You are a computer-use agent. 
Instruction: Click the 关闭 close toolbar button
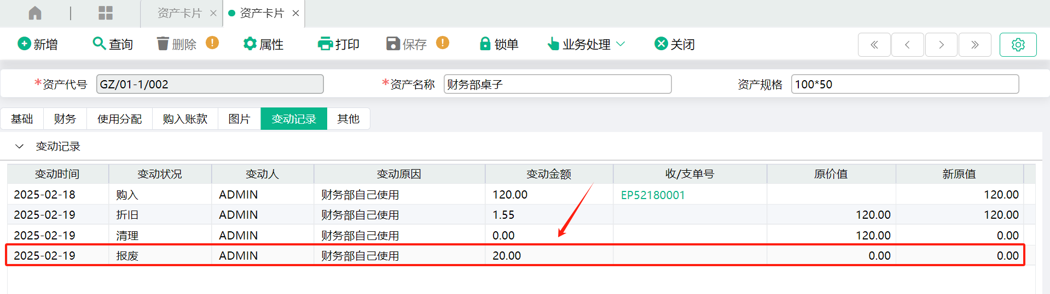point(675,44)
